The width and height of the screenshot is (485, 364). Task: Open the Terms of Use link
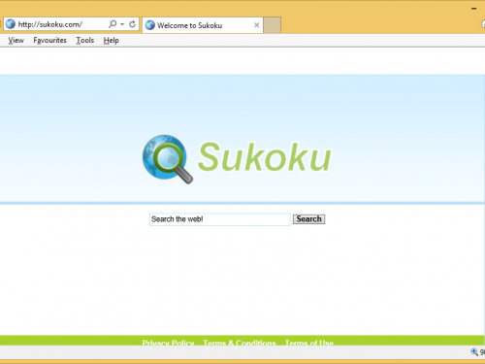click(x=309, y=343)
